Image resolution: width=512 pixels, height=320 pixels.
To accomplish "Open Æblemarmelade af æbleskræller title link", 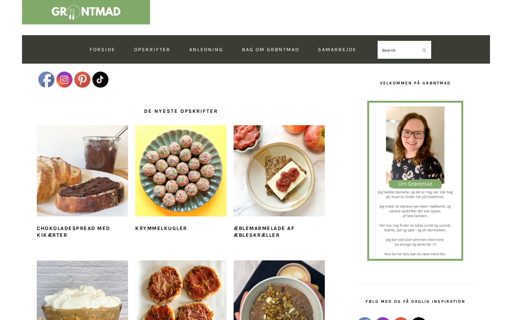I will click(264, 232).
